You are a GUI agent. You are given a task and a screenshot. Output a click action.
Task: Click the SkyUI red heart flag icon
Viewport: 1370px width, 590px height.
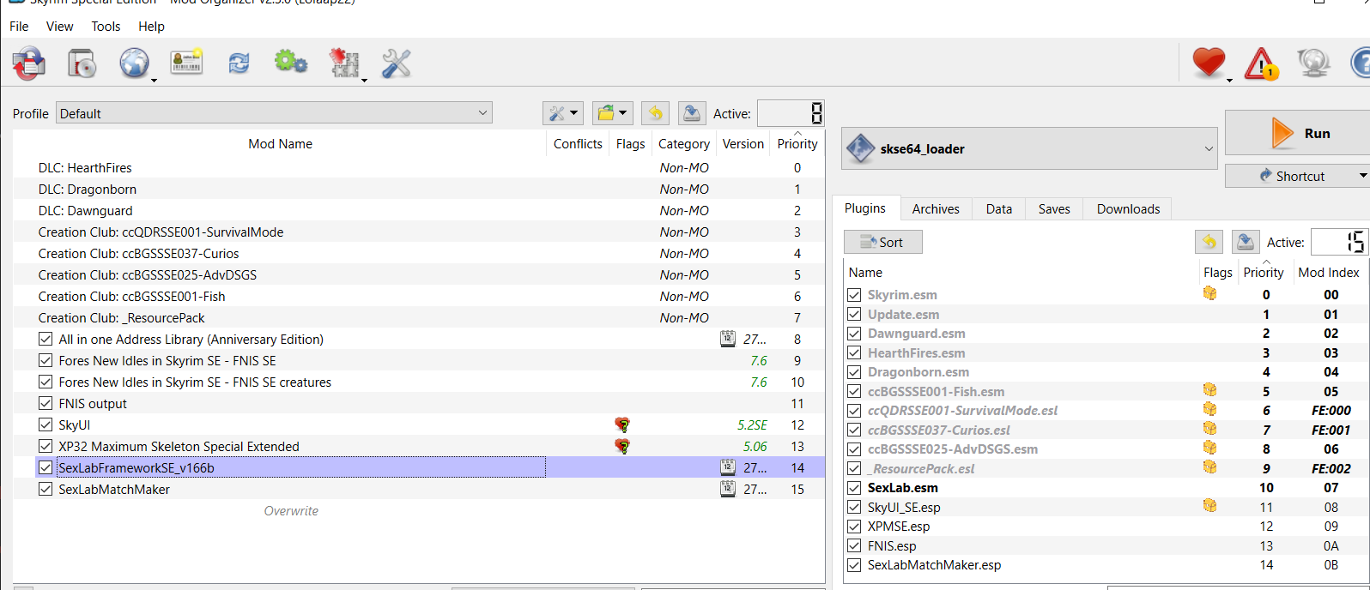[622, 424]
